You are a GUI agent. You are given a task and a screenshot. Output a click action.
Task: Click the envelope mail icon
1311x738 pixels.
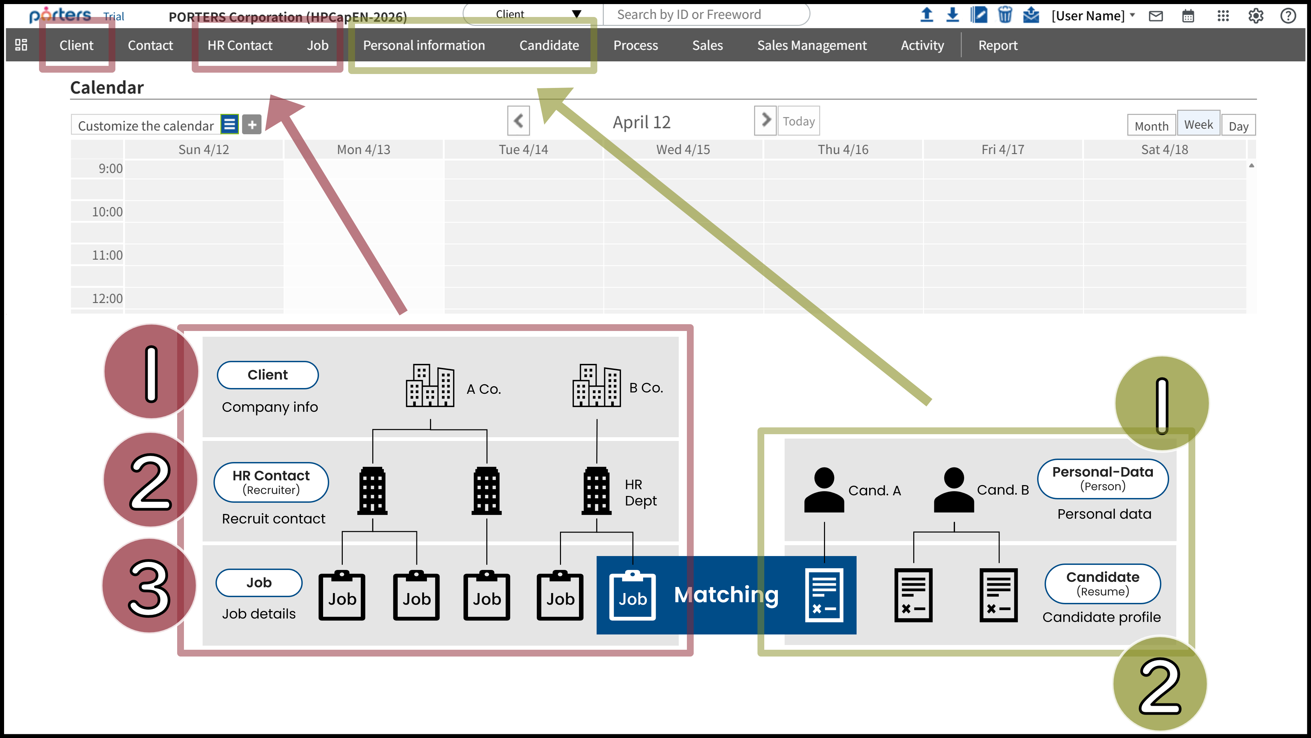(x=1156, y=16)
